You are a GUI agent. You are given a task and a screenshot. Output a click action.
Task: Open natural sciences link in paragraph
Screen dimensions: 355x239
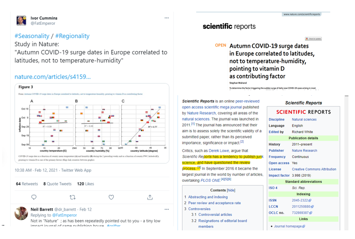click(x=196, y=119)
